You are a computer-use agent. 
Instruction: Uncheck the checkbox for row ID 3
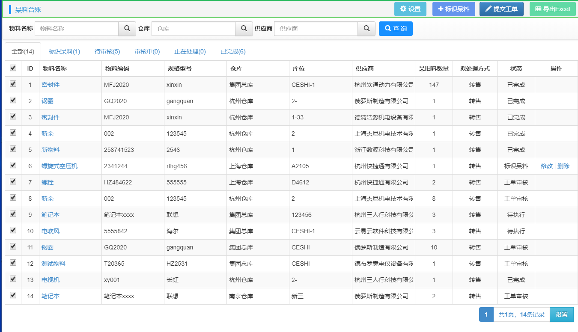pos(13,116)
